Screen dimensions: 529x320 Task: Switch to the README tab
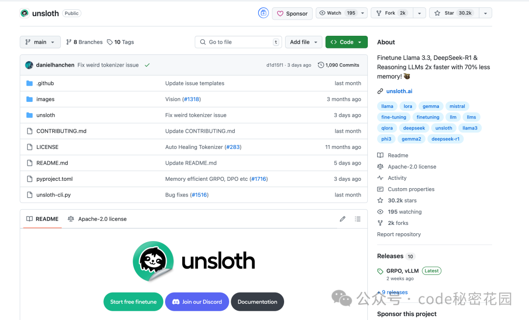tap(43, 219)
